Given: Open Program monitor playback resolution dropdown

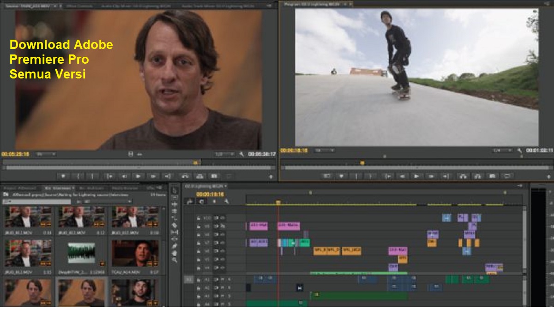Looking at the screenshot, I should 502,150.
